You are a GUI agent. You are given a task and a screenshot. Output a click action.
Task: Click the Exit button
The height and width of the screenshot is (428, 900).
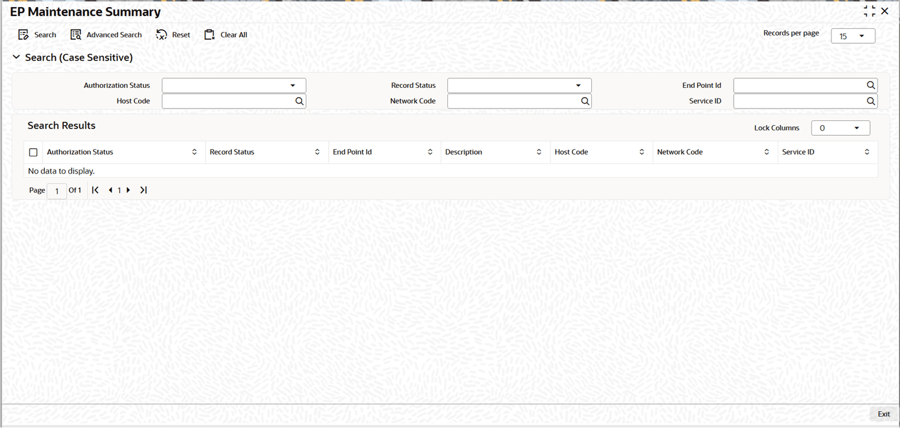point(883,414)
